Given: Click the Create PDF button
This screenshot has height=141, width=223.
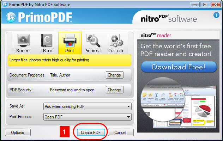Looking at the screenshot, I should pos(91,133).
